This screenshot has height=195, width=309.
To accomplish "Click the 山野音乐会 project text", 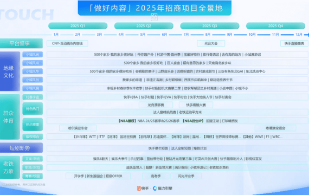I will [x=166, y=71].
